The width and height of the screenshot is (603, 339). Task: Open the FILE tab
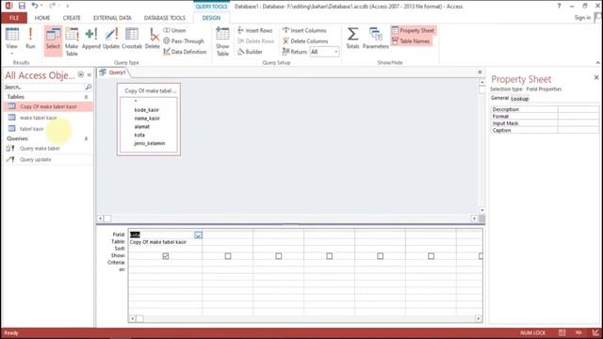[14, 18]
